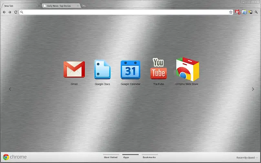261x163 pixels.
Task: Select the Bookmarks section
Action: coord(149,157)
